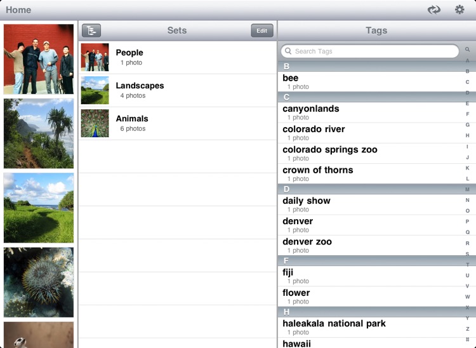
Task: Jump to letter Q in alphabet index
Action: click(468, 232)
